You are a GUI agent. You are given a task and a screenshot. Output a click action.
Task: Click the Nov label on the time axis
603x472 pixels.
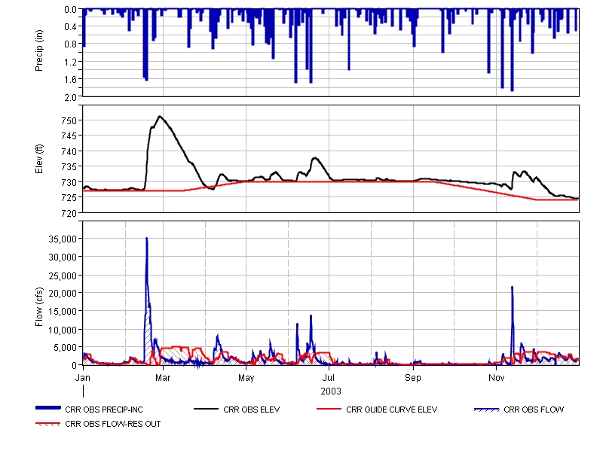[x=496, y=378]
